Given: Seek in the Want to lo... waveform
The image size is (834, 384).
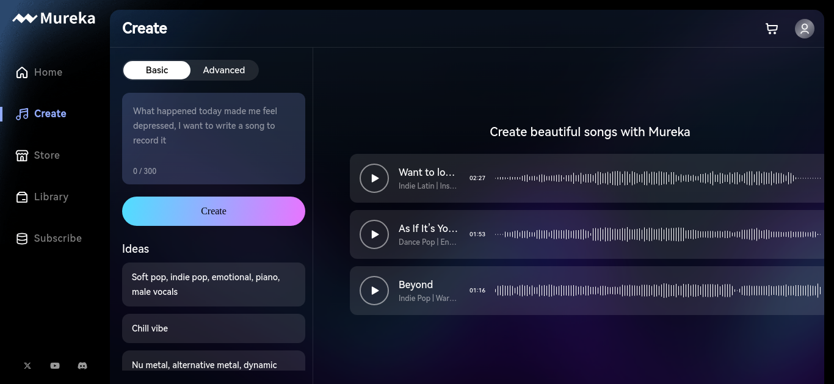Looking at the screenshot, I should click(658, 178).
